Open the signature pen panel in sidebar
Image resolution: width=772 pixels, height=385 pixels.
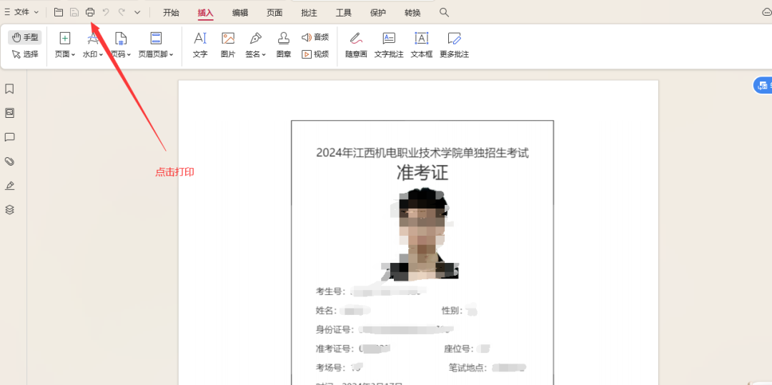(9, 186)
